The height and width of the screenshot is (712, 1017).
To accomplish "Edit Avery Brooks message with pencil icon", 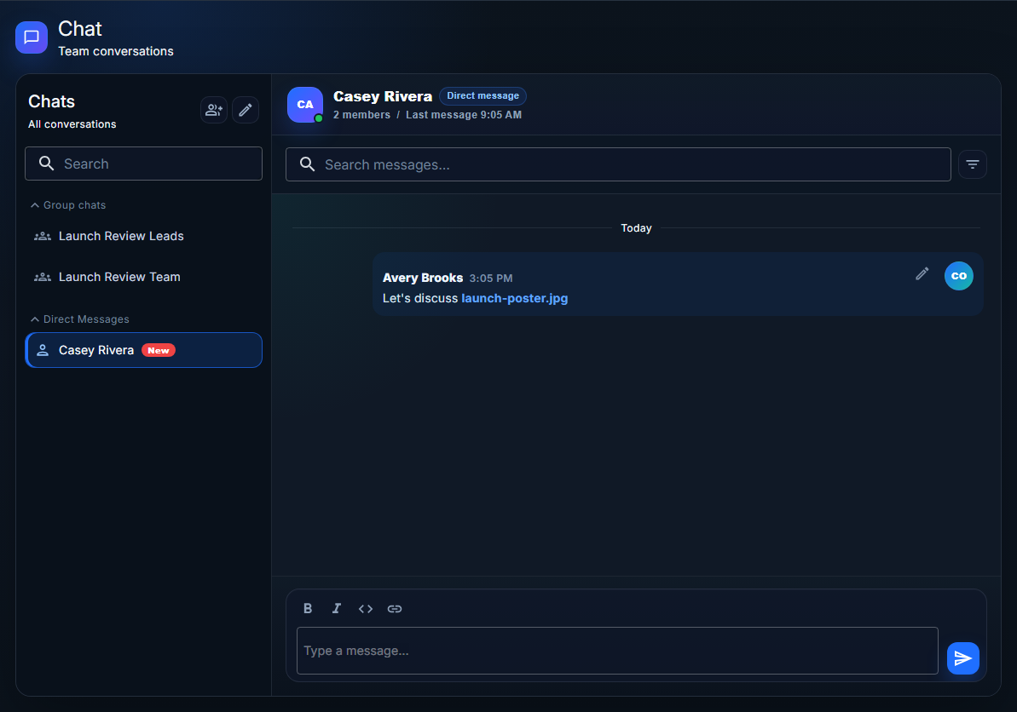I will pyautogui.click(x=922, y=274).
